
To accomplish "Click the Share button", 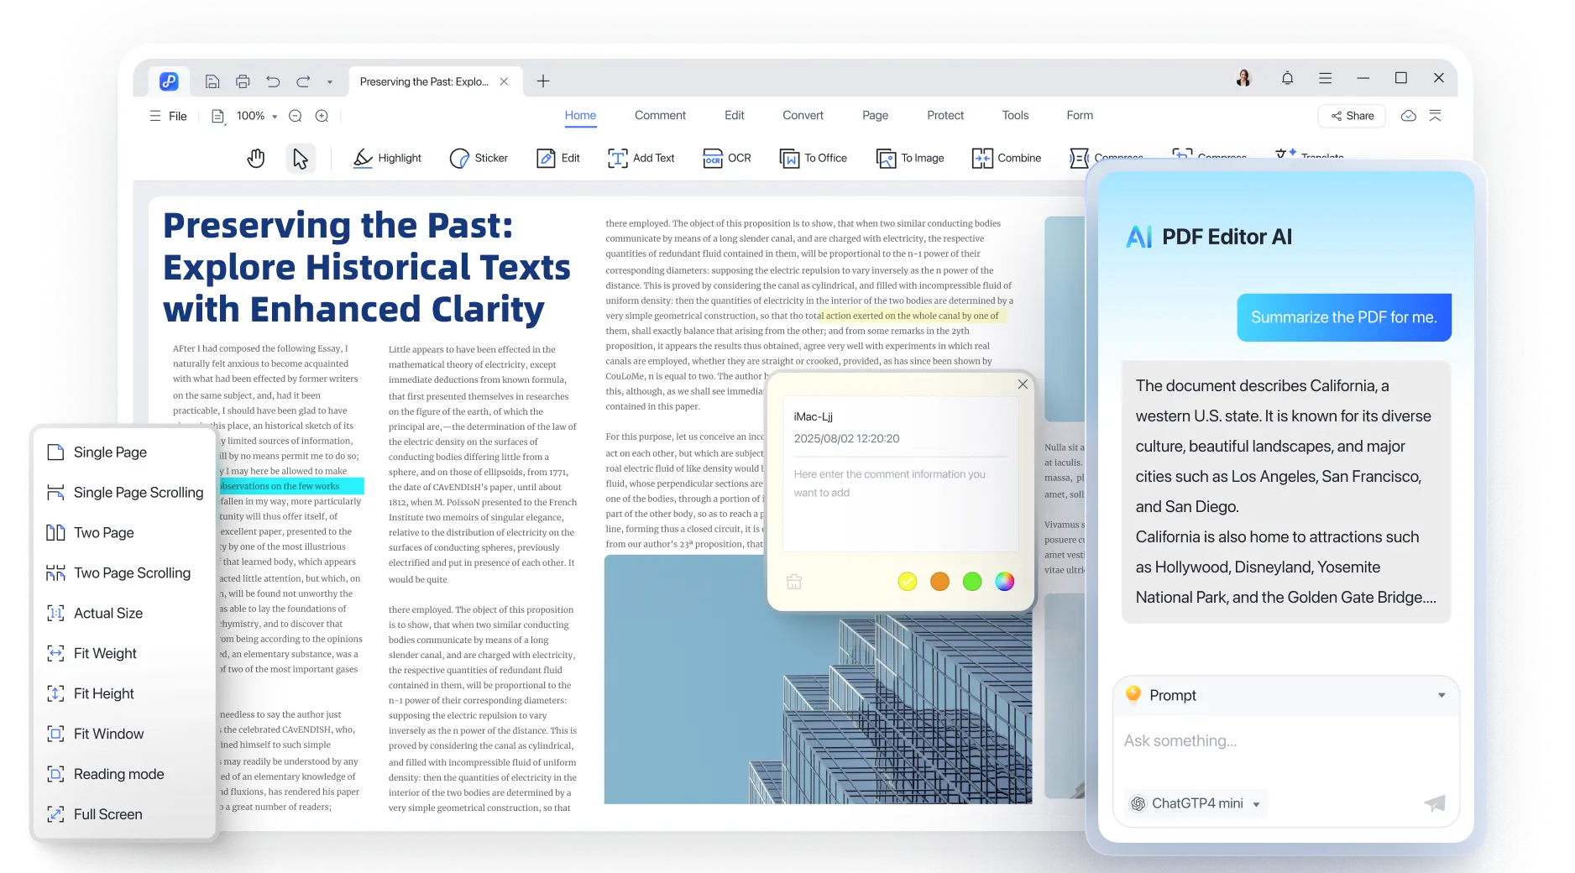I will point(1353,116).
